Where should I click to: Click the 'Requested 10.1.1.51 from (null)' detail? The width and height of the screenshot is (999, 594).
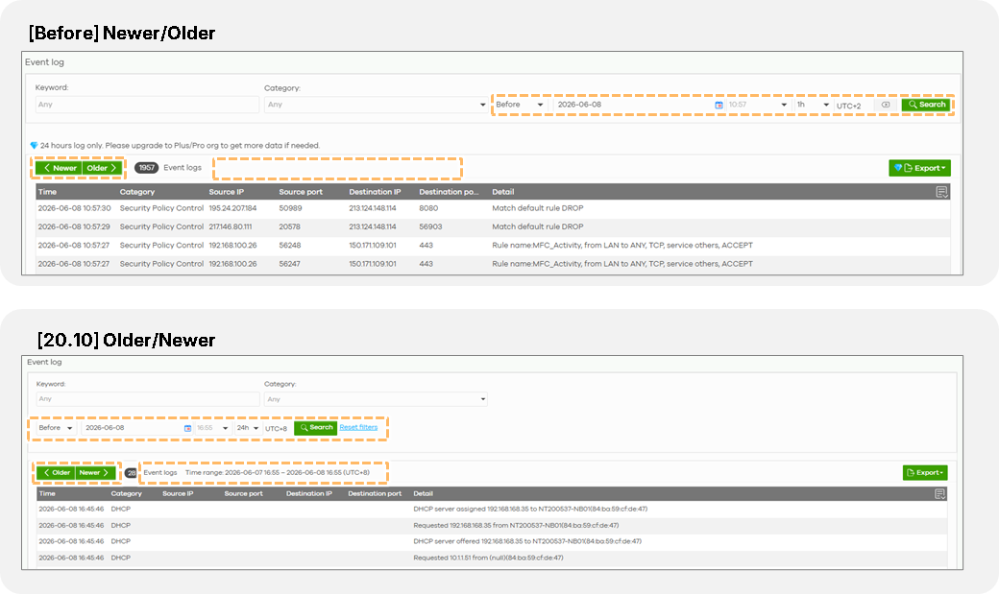click(x=488, y=558)
